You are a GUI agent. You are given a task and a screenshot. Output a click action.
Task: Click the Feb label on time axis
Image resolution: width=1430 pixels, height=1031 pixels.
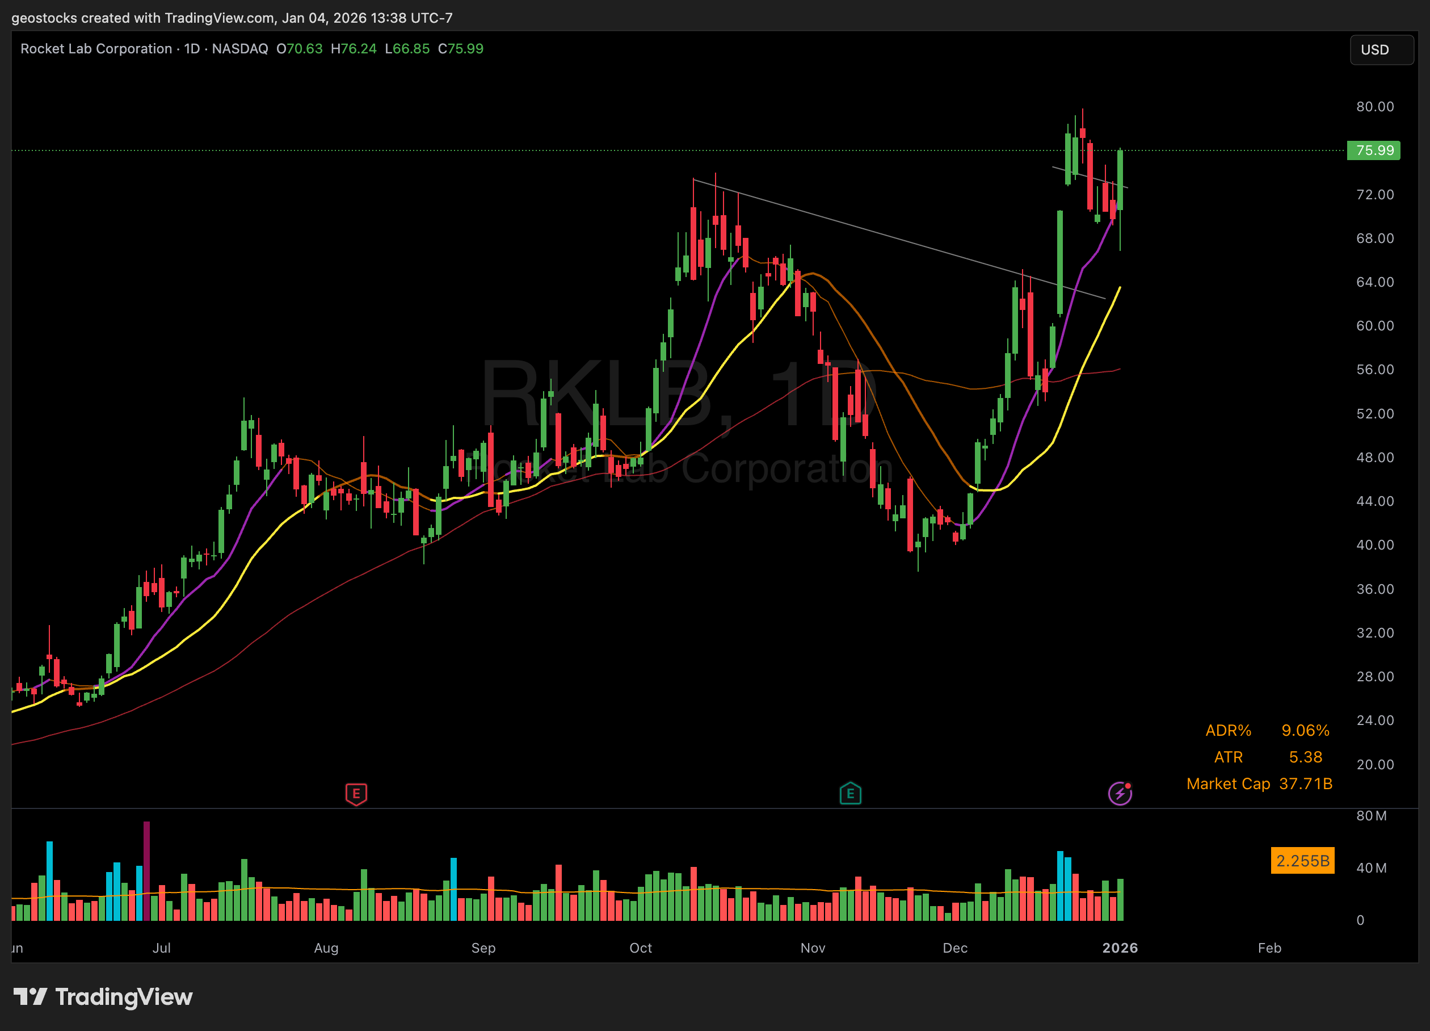[1269, 948]
